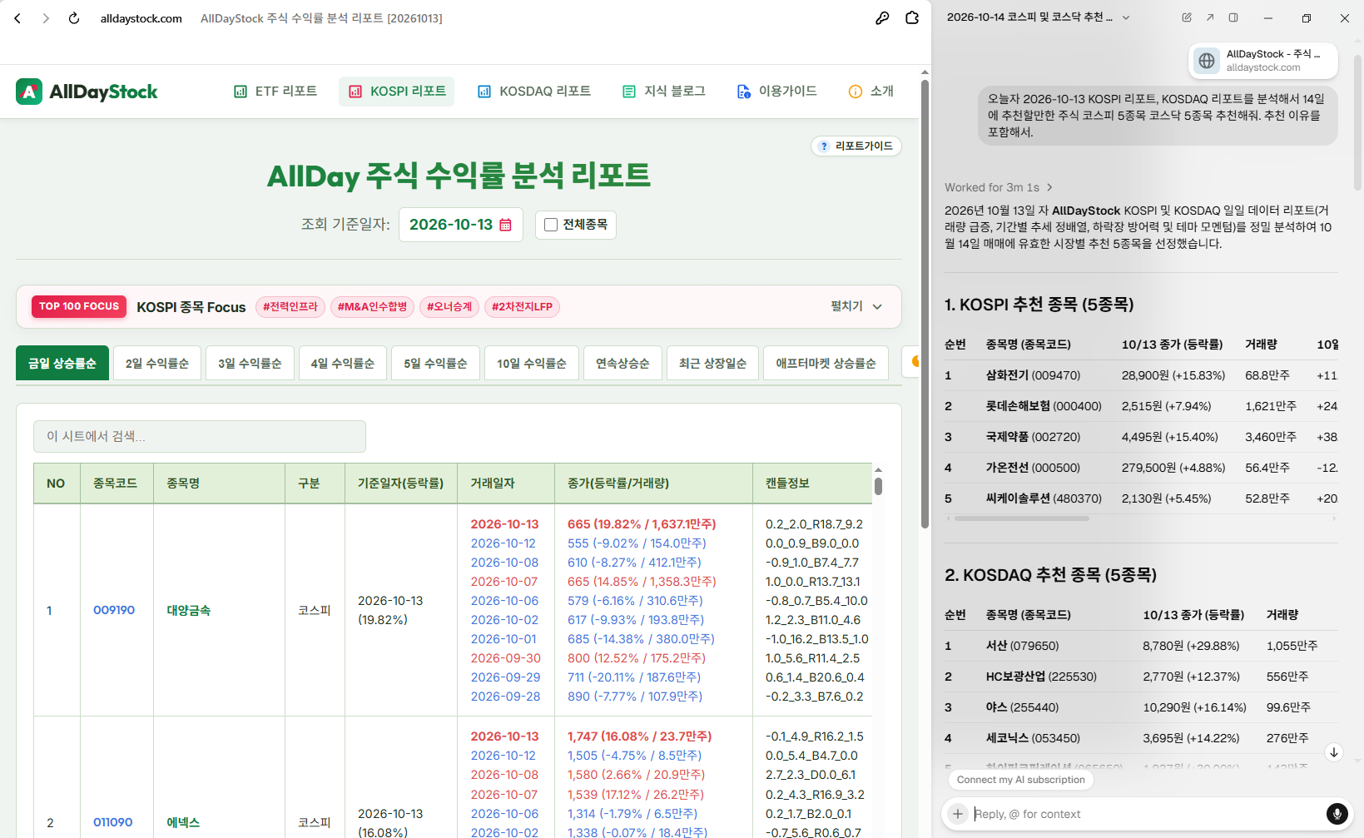Viewport: 1364px width, 838px height.
Task: Start a new chat with the compose icon
Action: pyautogui.click(x=1187, y=17)
